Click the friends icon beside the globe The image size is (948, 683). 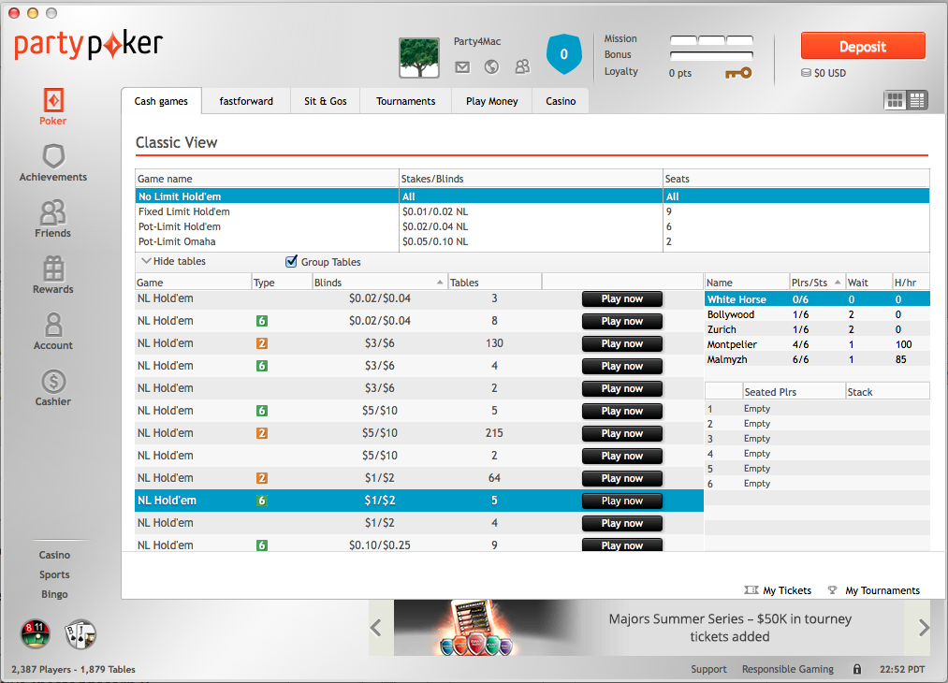522,66
